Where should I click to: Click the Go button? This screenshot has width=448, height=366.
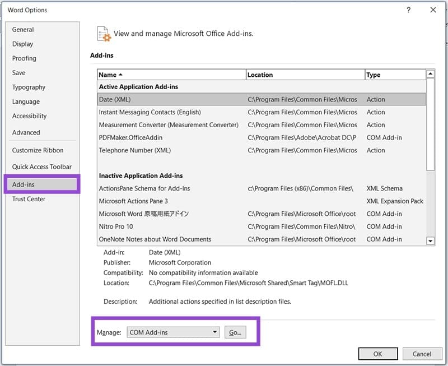pos(235,332)
